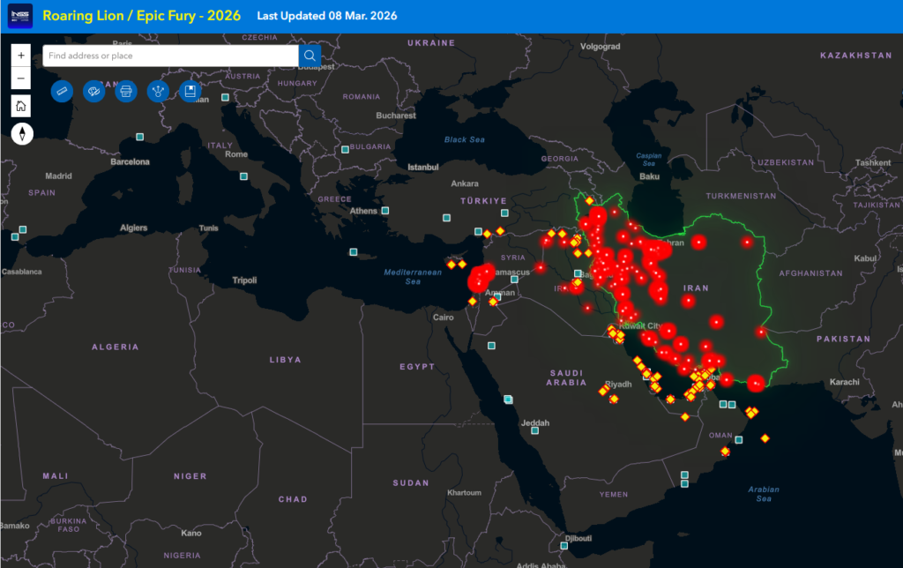Screen dimensions: 903x568
Task: Select the teal square marker near Barcelona
Action: (x=139, y=137)
